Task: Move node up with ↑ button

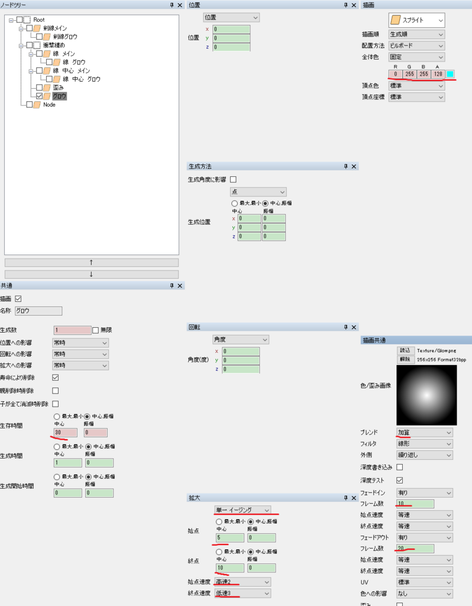Action: [x=92, y=262]
